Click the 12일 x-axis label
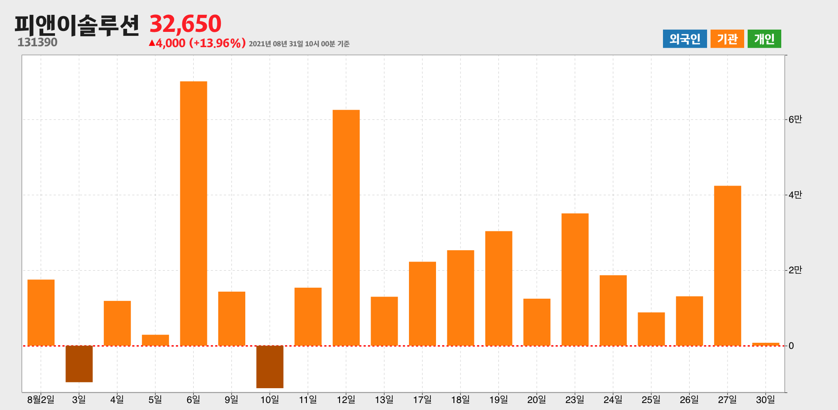Image resolution: width=838 pixels, height=410 pixels. pos(346,400)
